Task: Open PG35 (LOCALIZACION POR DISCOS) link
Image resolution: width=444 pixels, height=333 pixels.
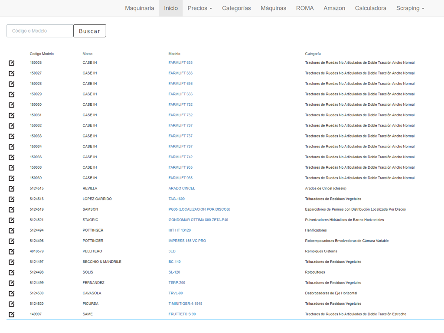Action: [x=199, y=209]
